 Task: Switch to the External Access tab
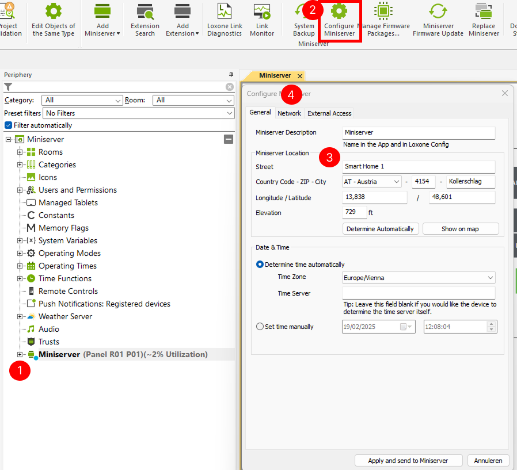click(x=329, y=113)
